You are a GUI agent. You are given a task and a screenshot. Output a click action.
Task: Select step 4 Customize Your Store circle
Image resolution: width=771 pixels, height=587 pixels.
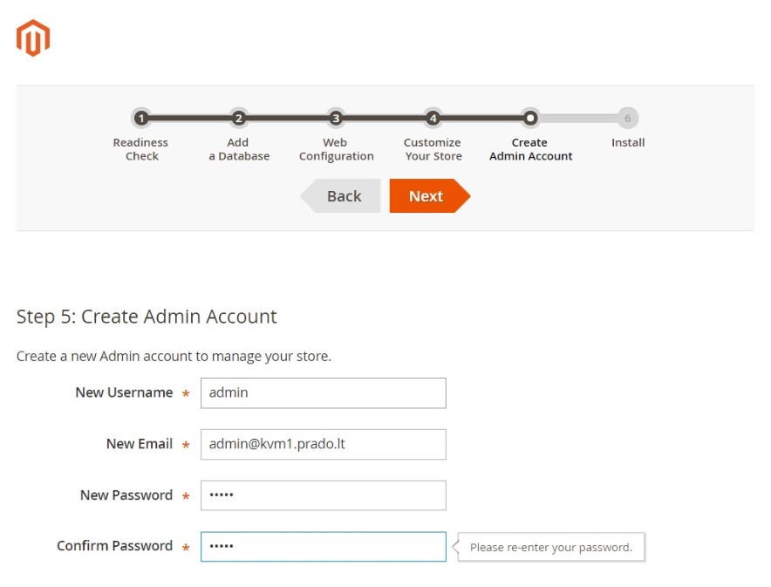click(433, 118)
